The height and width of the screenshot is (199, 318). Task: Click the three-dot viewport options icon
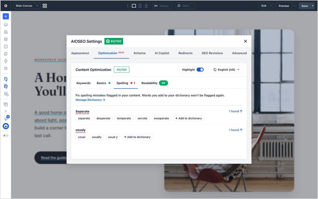pos(128,6)
